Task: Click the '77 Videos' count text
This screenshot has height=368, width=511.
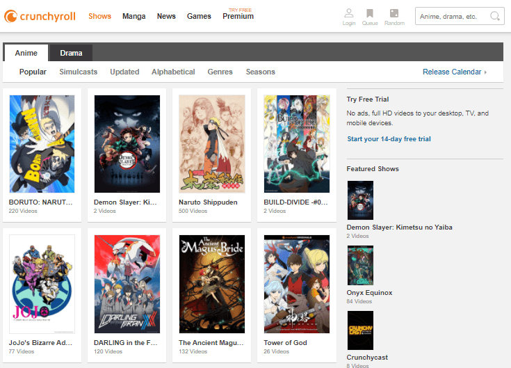Action: coord(22,351)
